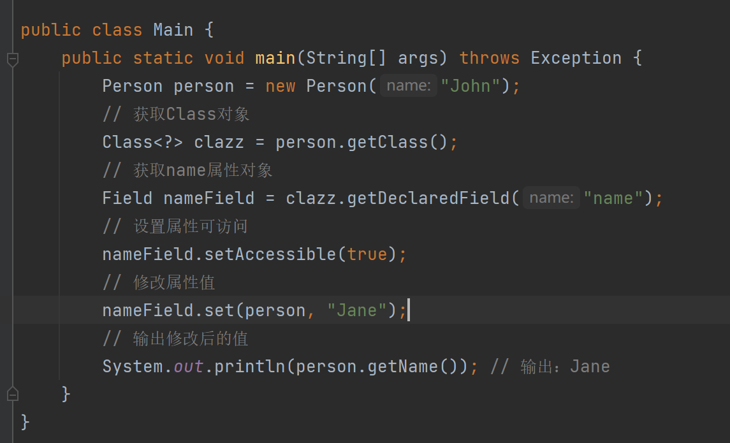
Task: Collapse the main method fold marker
Action: (12, 59)
